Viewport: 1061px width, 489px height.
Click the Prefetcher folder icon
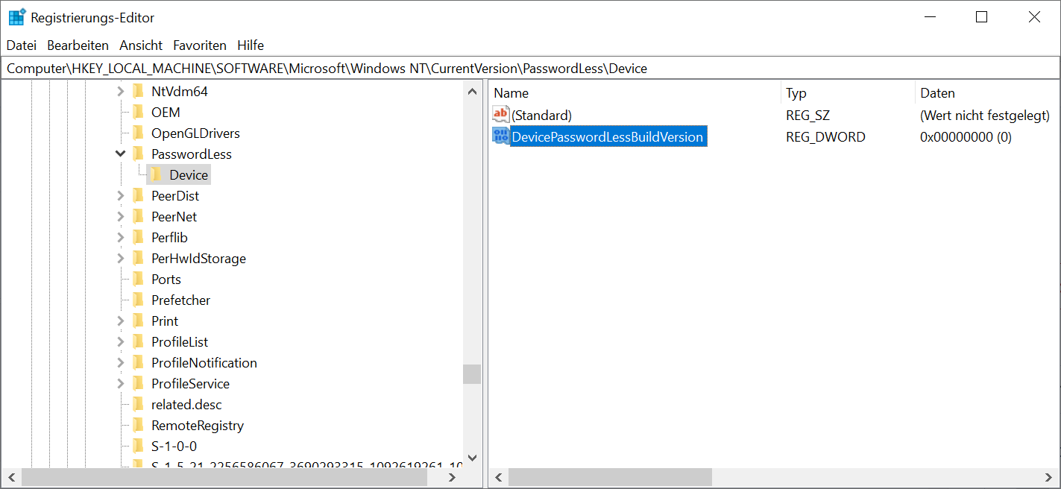click(138, 300)
